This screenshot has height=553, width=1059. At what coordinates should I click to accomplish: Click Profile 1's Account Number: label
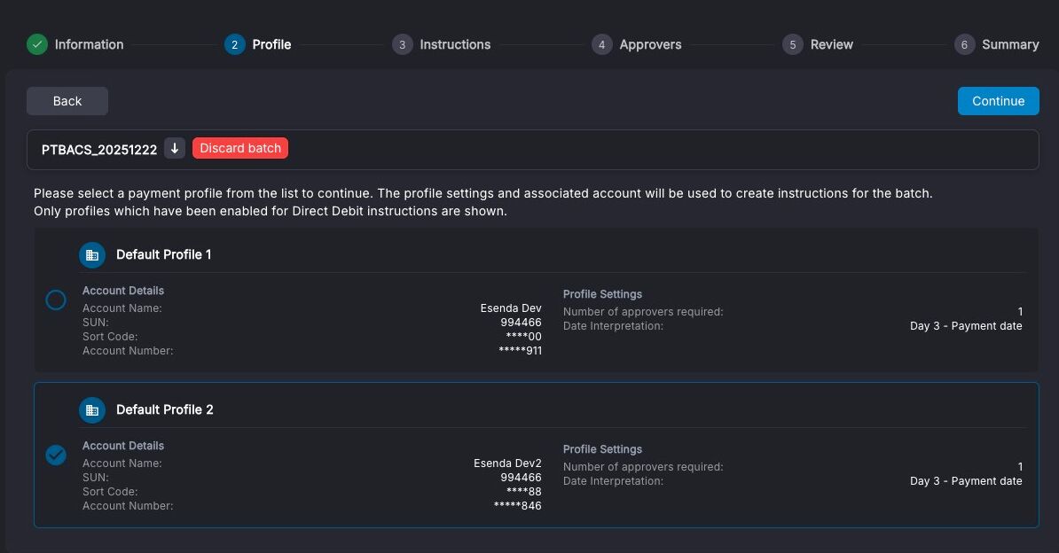[128, 350]
